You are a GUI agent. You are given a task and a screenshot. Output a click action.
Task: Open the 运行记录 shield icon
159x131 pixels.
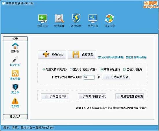click(x=76, y=18)
